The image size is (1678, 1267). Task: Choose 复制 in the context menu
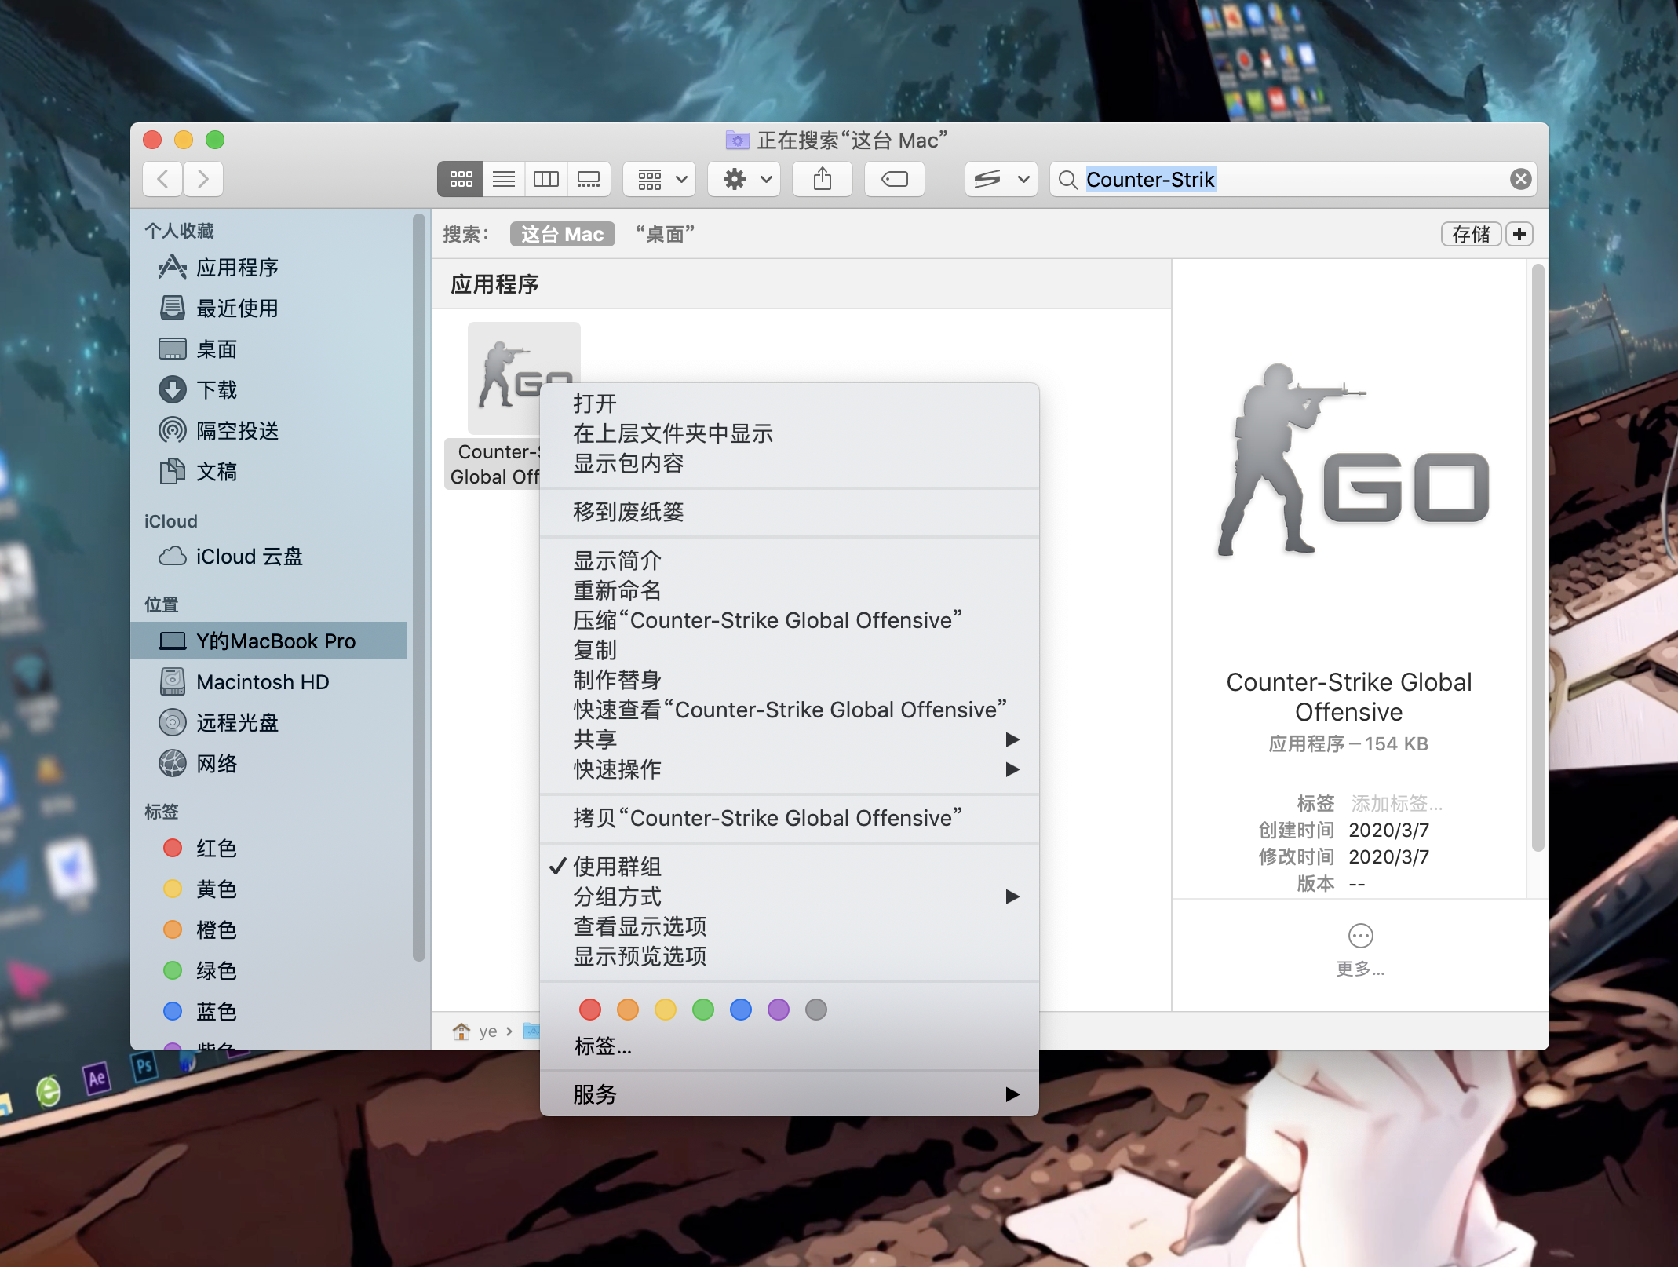click(790, 650)
